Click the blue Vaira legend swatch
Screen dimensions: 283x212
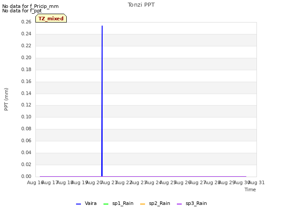(79, 204)
